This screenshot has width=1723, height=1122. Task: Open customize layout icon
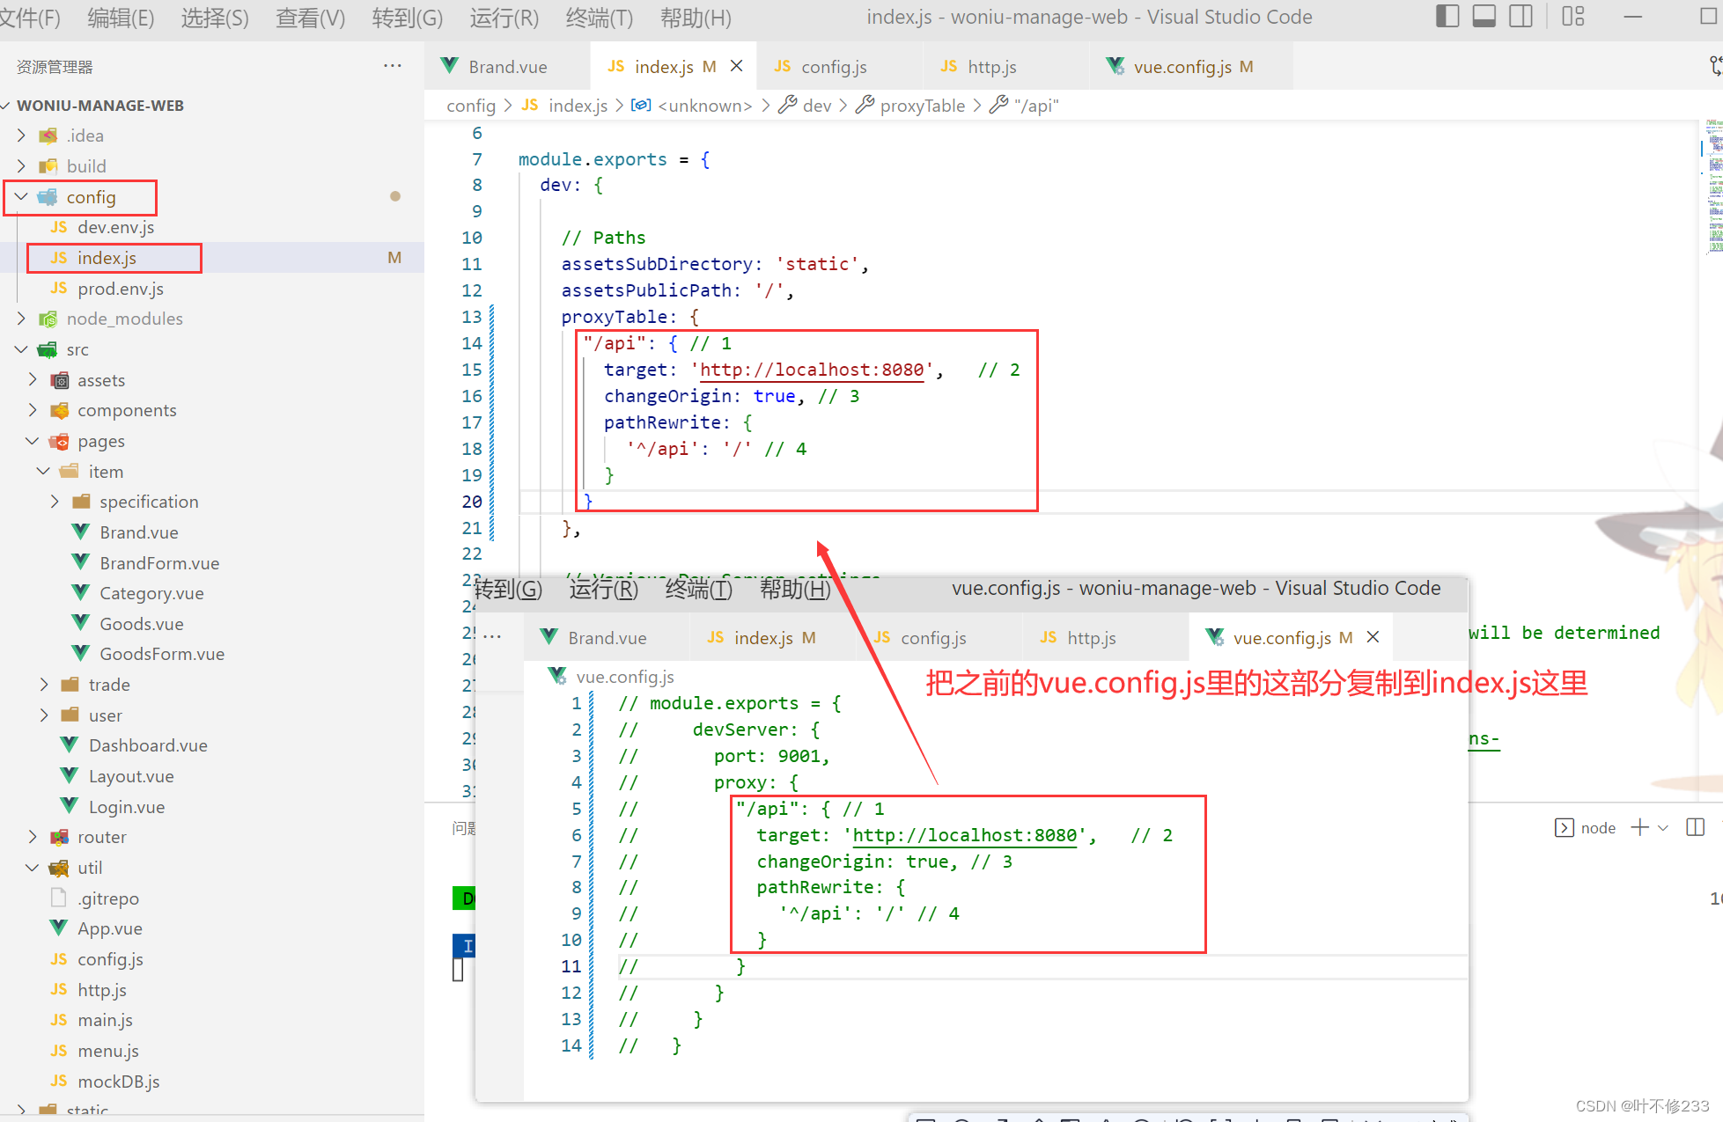[1573, 17]
